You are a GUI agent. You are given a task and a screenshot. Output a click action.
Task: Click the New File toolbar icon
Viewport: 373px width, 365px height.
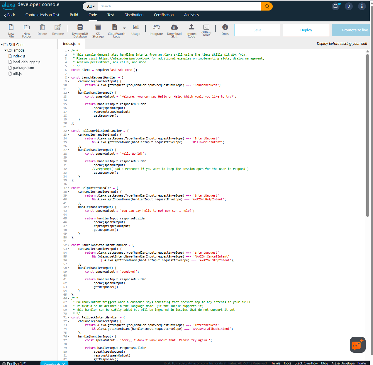tap(11, 28)
